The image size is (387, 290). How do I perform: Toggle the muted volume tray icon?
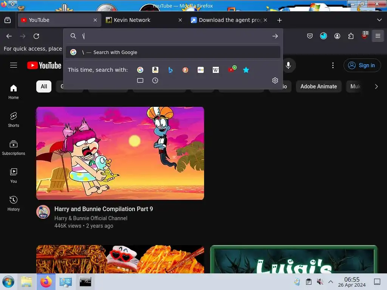coord(320,282)
